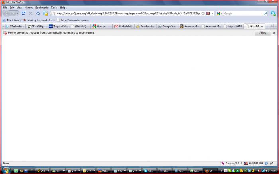Click the blocked-redirect icon in the notification bar
This screenshot has width=279, height=174.
pos(5,33)
